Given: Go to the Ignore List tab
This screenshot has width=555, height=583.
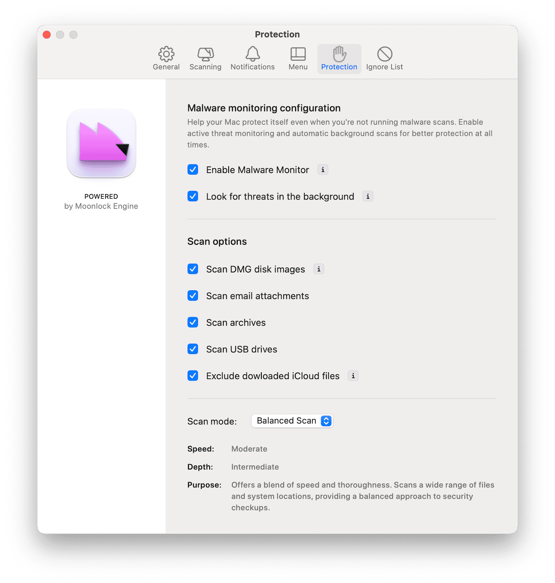Looking at the screenshot, I should pos(384,58).
